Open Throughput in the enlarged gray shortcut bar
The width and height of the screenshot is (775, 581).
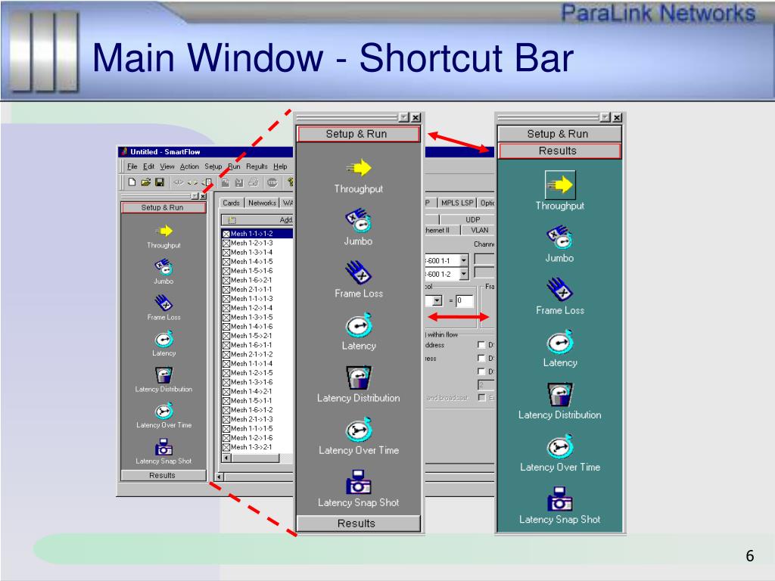[359, 167]
